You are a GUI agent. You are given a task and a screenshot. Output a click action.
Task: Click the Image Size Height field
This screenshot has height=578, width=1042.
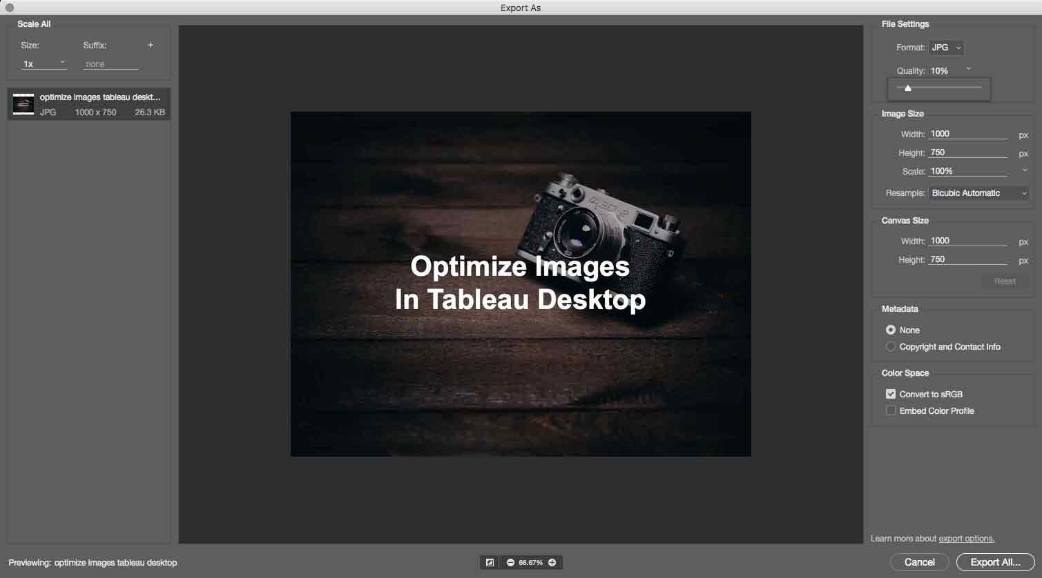(x=968, y=152)
